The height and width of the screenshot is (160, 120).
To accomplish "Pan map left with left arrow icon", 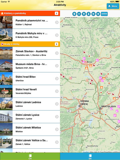I will point(93,14).
